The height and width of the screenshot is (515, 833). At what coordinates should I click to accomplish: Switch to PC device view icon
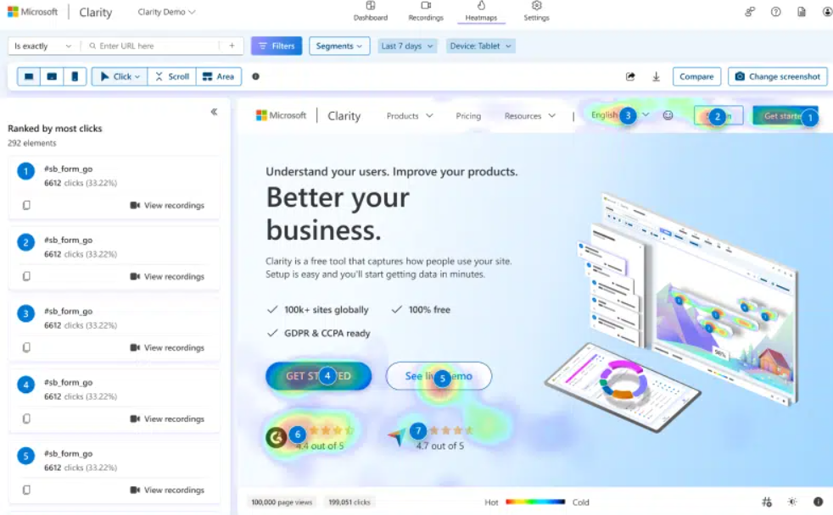tap(29, 76)
